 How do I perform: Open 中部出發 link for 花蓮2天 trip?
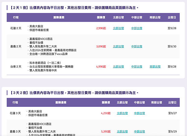pos(137,28)
